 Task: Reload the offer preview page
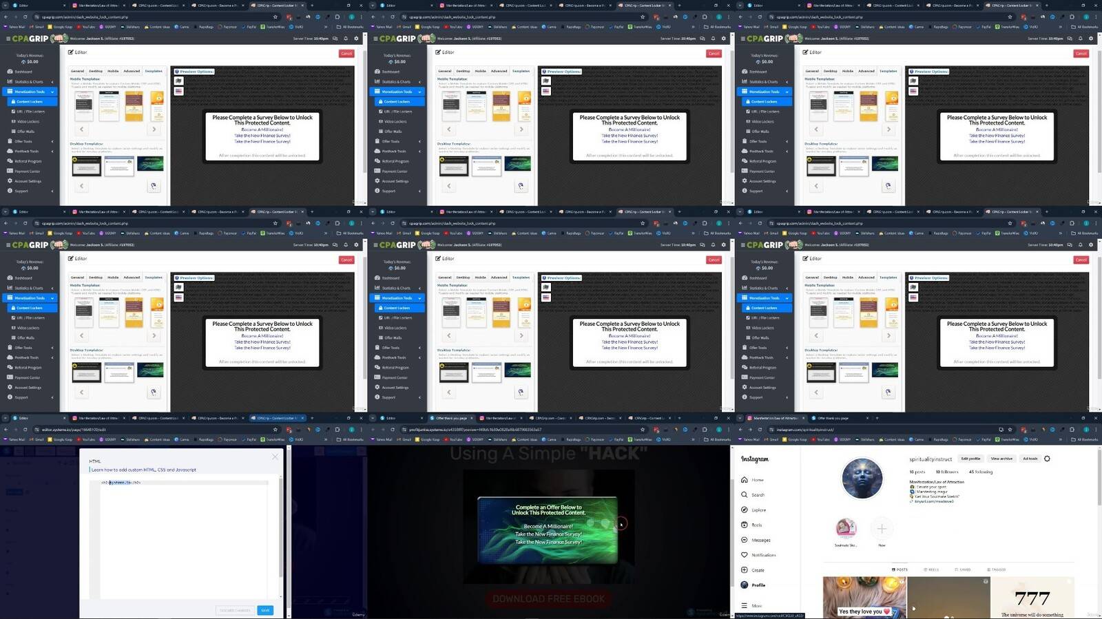click(393, 430)
